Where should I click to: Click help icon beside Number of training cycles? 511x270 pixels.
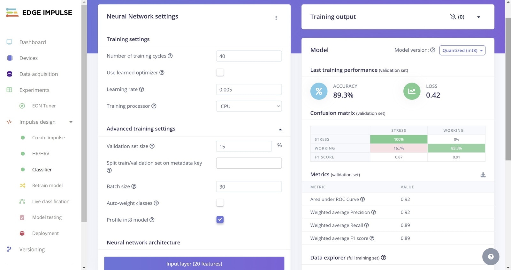click(170, 56)
